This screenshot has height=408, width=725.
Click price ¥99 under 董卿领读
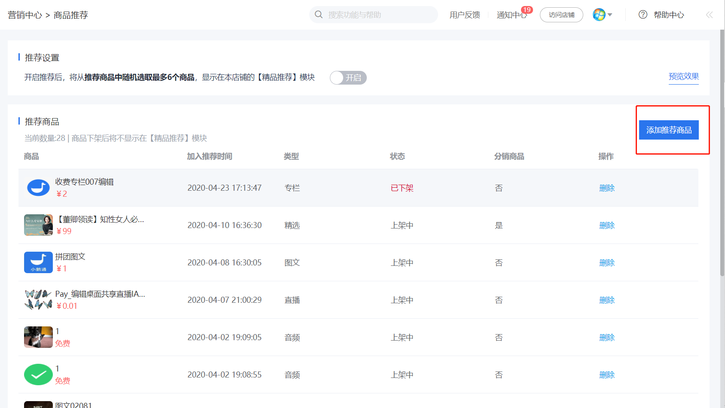tap(64, 231)
